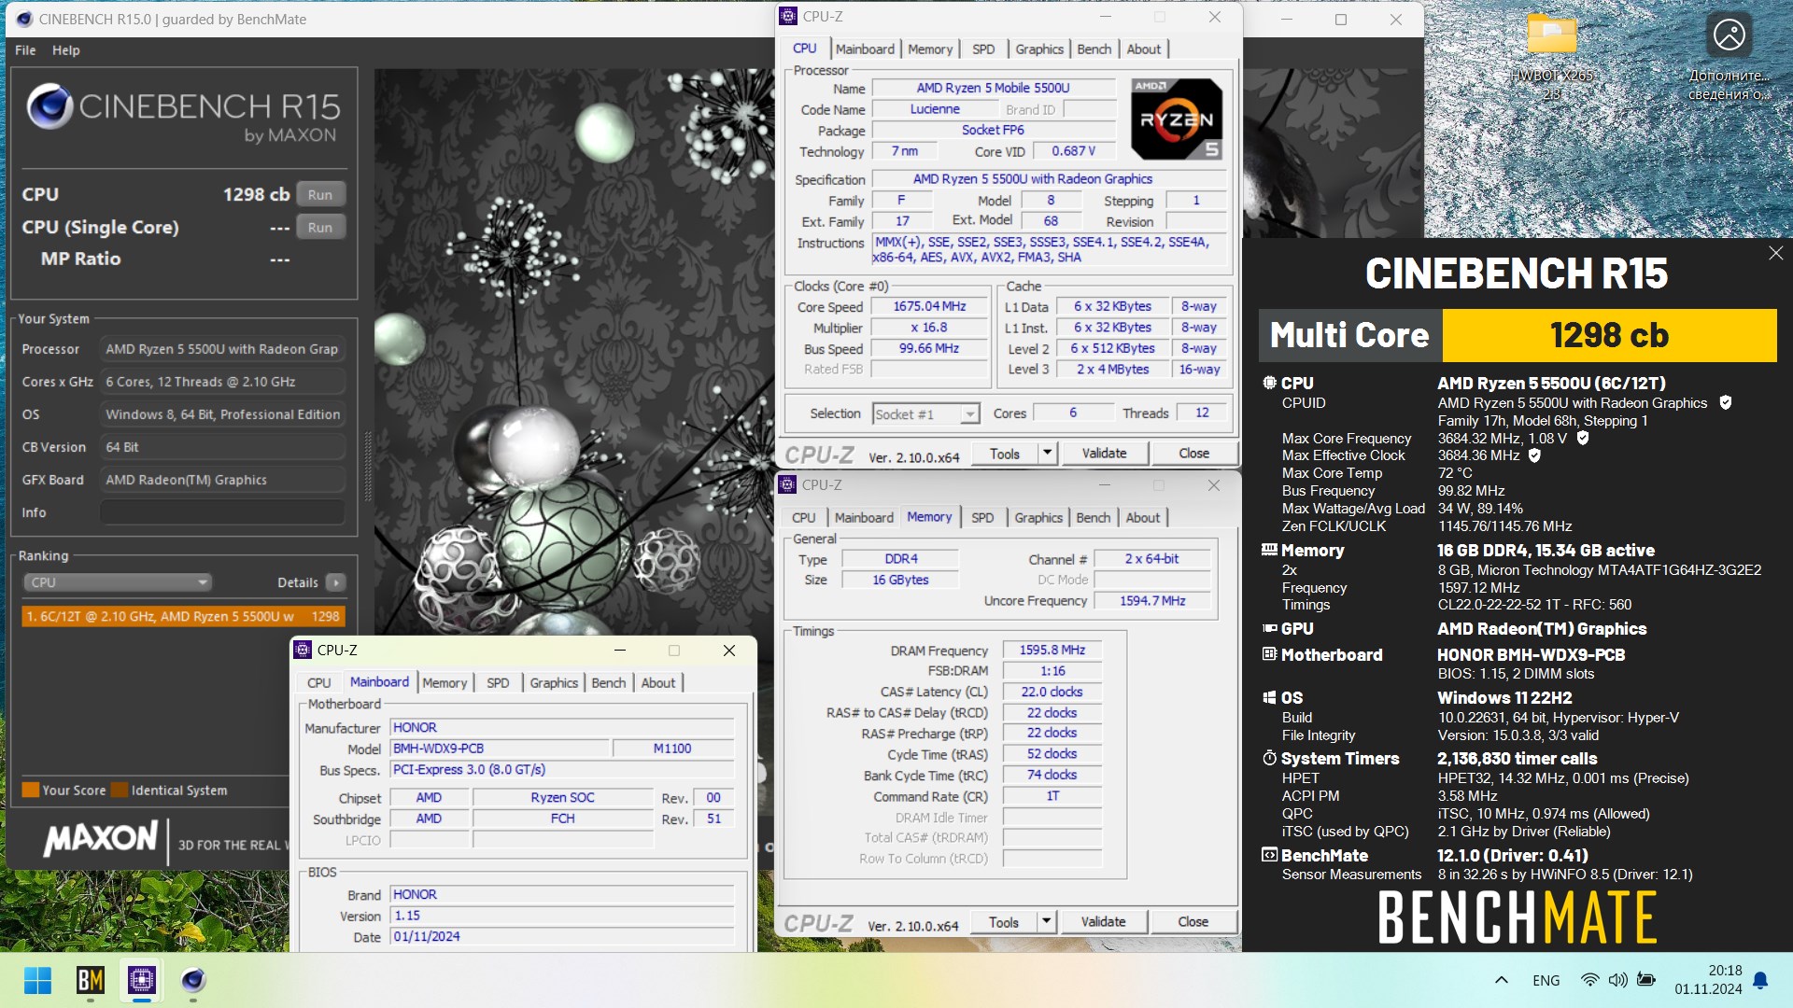
Task: Switch the ENG input language indicator
Action: pyautogui.click(x=1546, y=980)
